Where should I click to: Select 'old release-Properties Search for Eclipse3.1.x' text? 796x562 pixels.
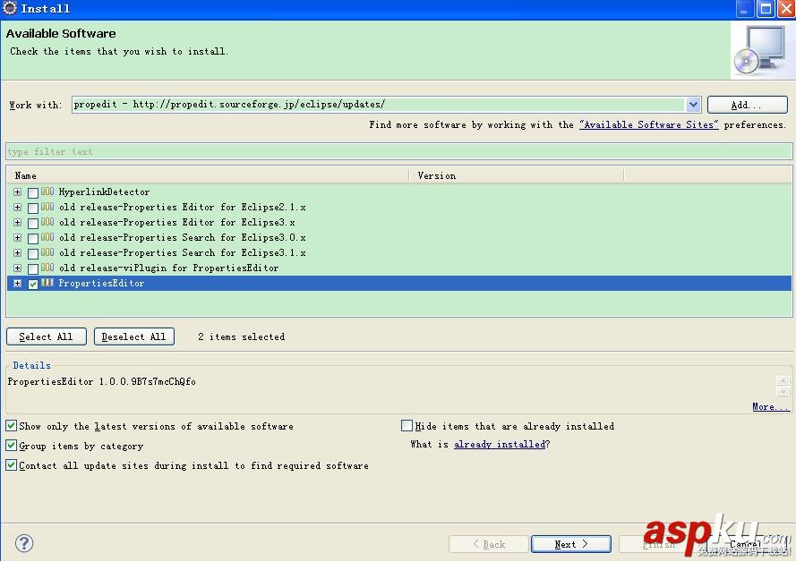pyautogui.click(x=183, y=252)
